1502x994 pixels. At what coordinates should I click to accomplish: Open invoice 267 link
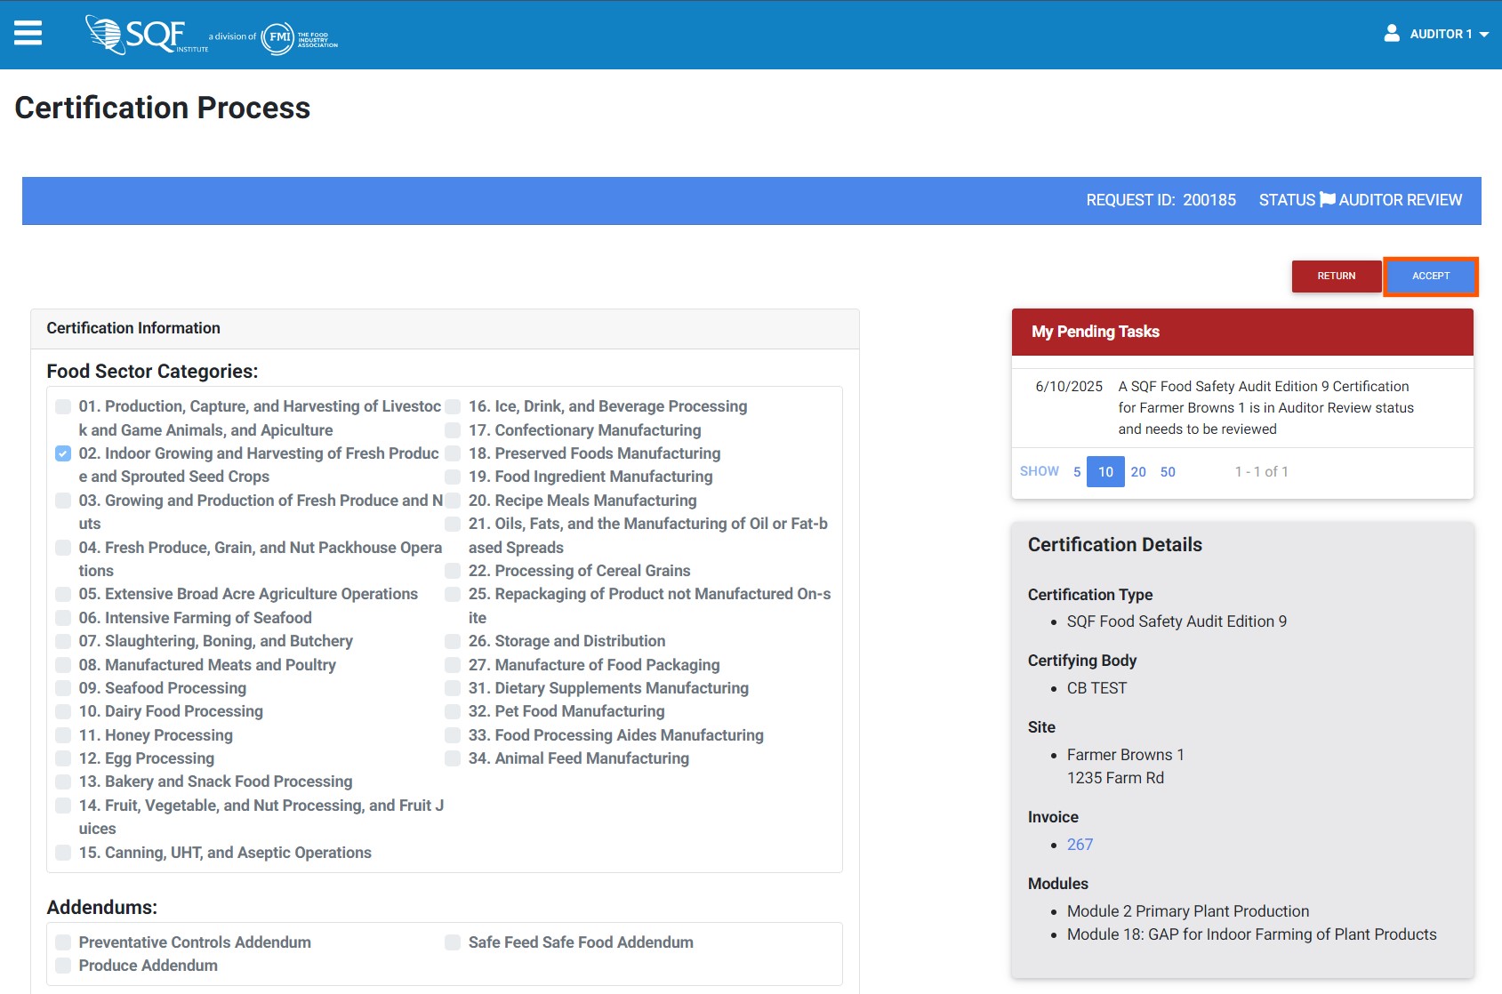1080,845
